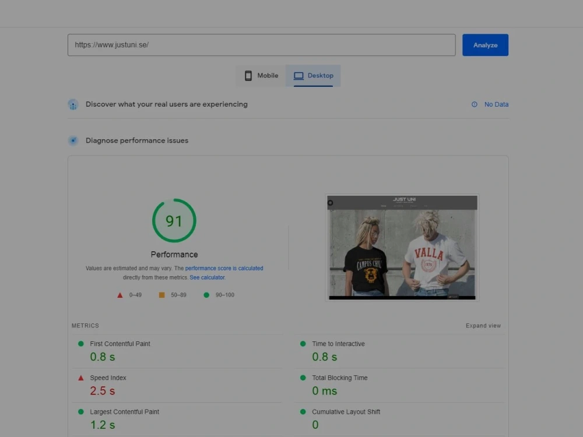
Task: Click the Cumulative Layout Shift label
Action: pyautogui.click(x=346, y=412)
